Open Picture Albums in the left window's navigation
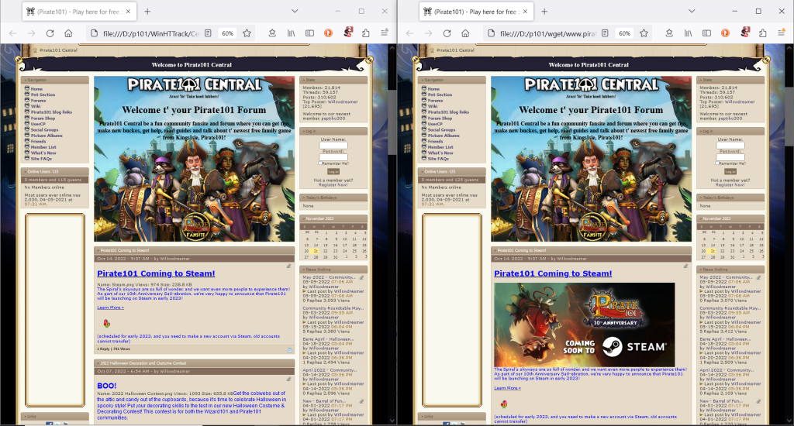 [x=47, y=136]
